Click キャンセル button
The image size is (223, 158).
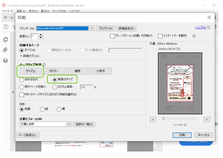point(204,135)
